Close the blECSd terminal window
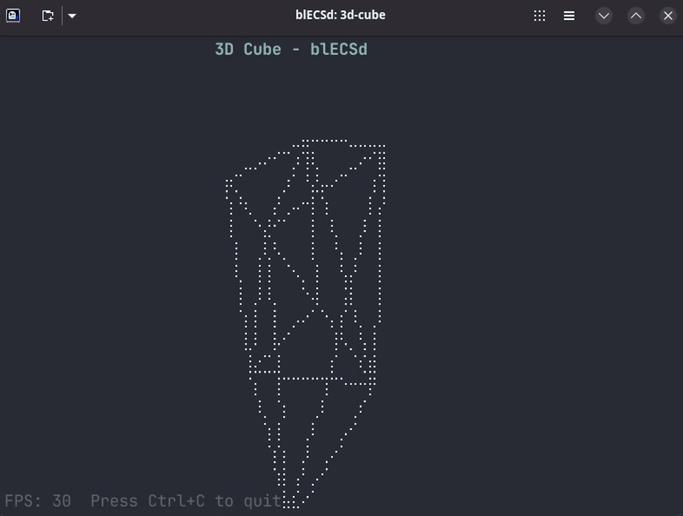Viewport: 683px width, 516px height. pos(668,16)
